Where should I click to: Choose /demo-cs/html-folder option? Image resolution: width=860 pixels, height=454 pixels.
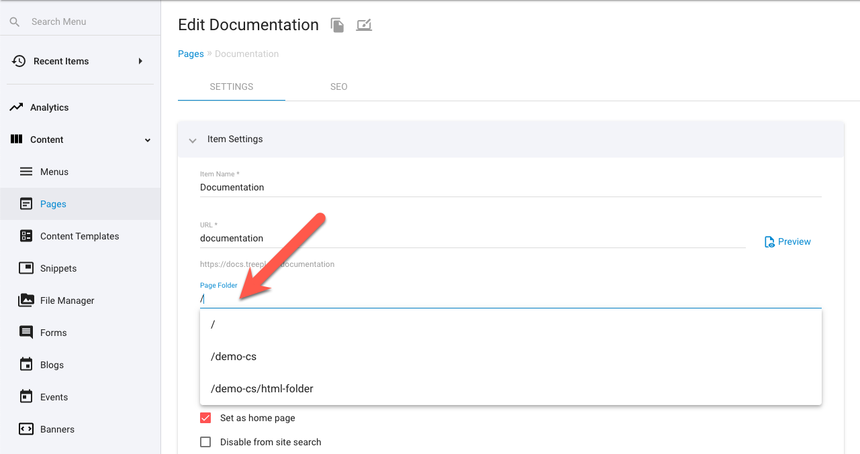click(x=262, y=389)
